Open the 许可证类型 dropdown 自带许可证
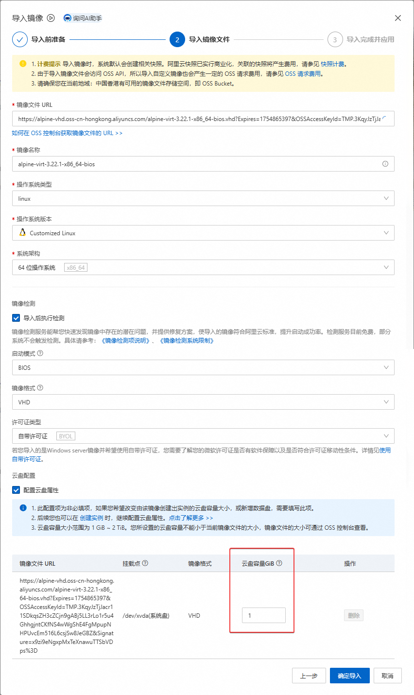This screenshot has height=695, width=414. 203,436
